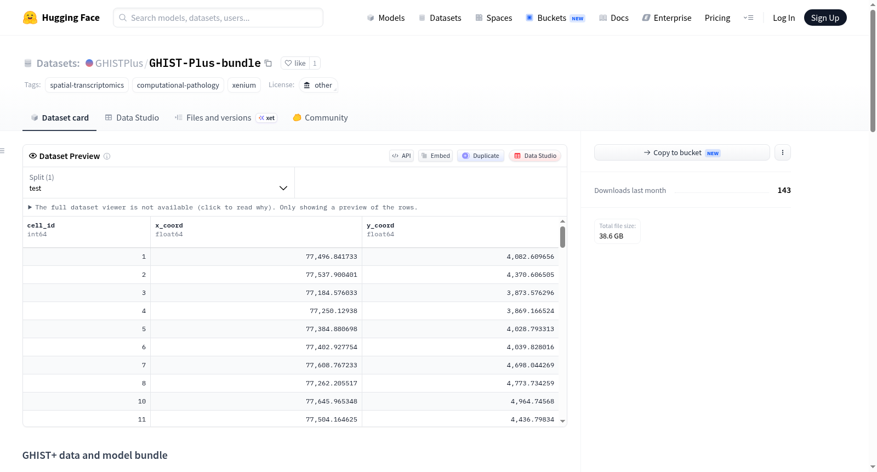Click the GHISTPlus organization avatar
This screenshot has width=877, height=472.
89,63
